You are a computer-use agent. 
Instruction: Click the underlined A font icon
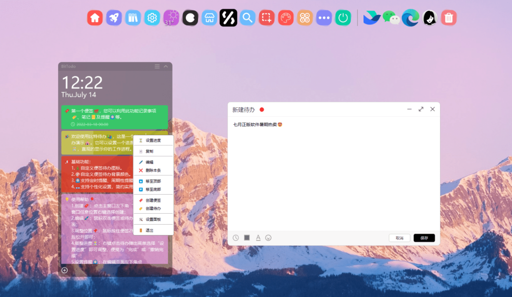[x=257, y=238]
